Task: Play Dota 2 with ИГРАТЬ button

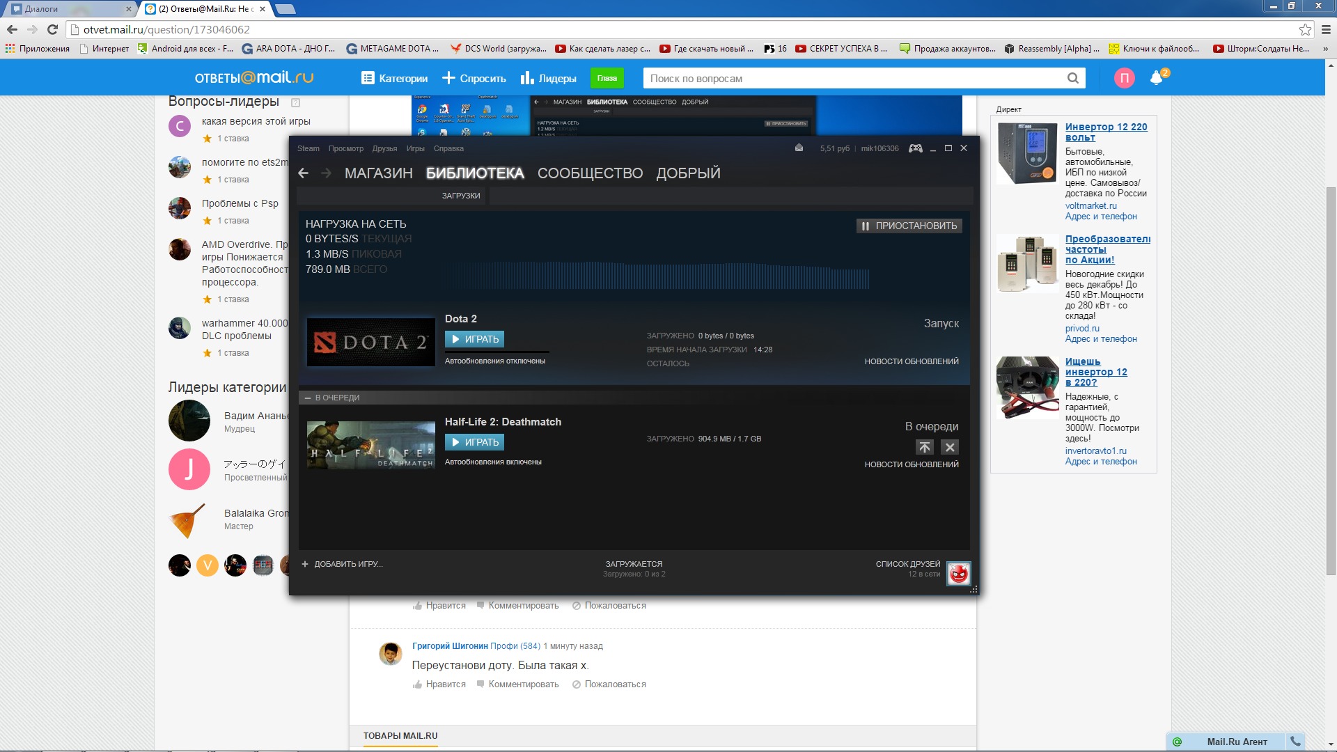Action: (x=475, y=339)
